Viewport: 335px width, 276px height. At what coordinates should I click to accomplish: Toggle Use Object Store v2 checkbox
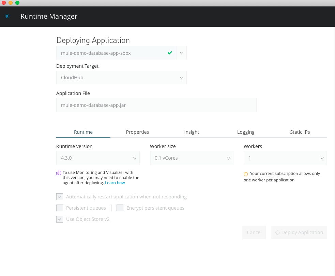tap(60, 219)
